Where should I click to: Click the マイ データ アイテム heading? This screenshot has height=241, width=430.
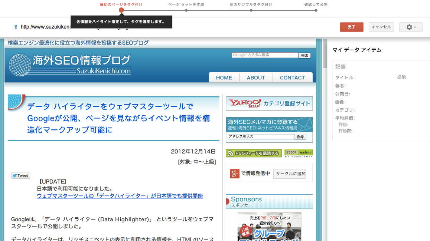(x=357, y=50)
